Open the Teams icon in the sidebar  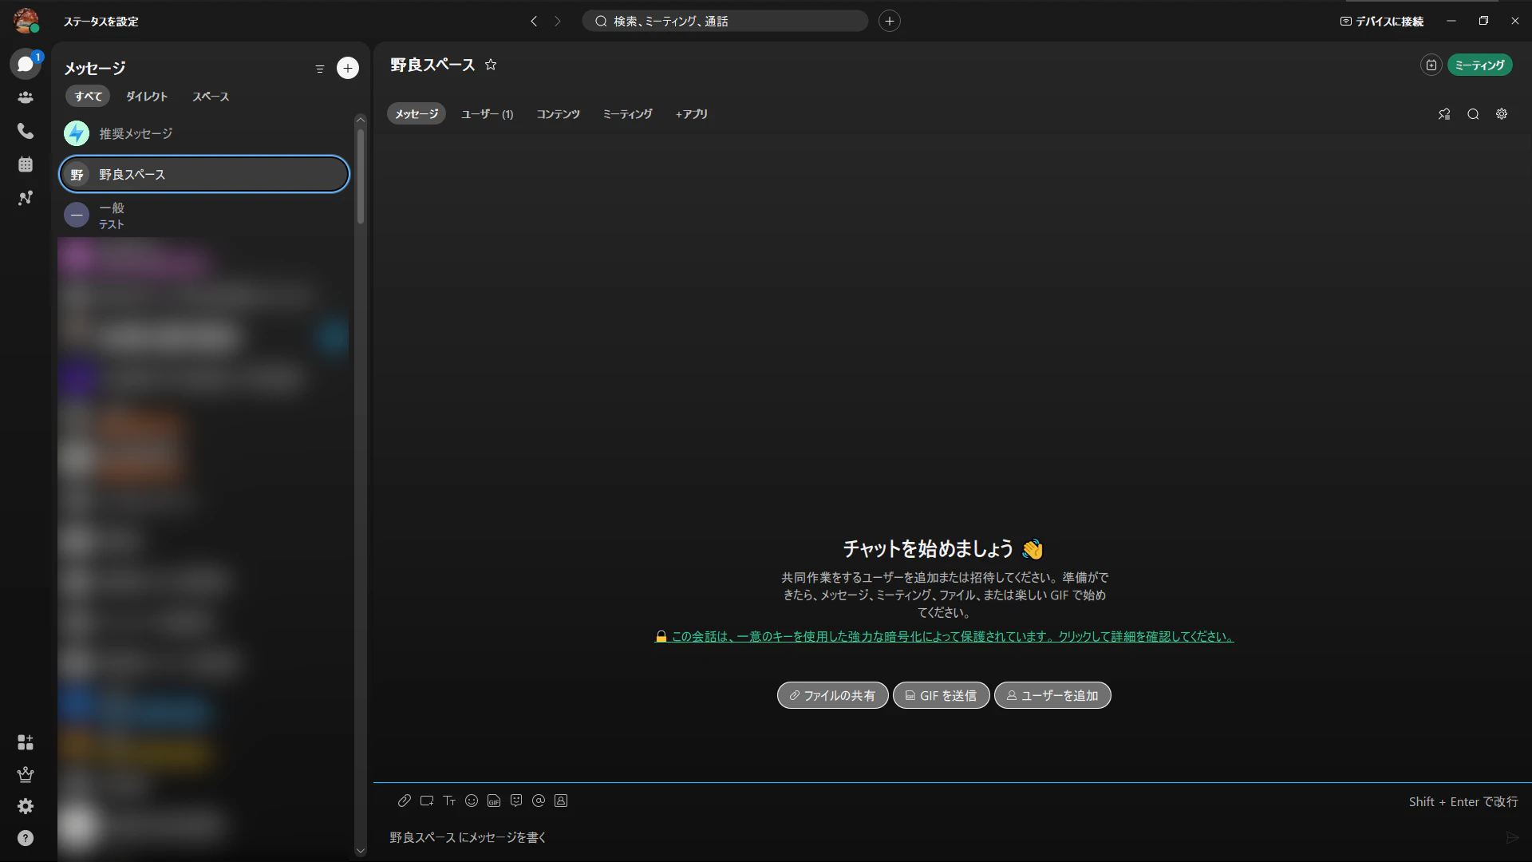[26, 97]
